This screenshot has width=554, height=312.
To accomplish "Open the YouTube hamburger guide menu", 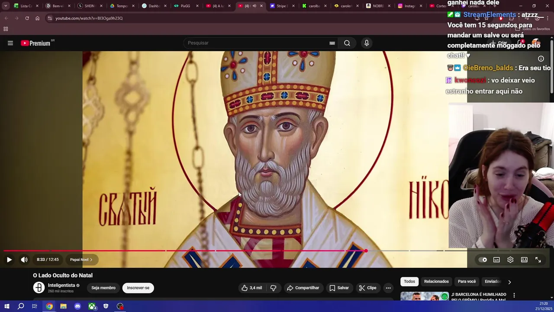I will tap(10, 43).
